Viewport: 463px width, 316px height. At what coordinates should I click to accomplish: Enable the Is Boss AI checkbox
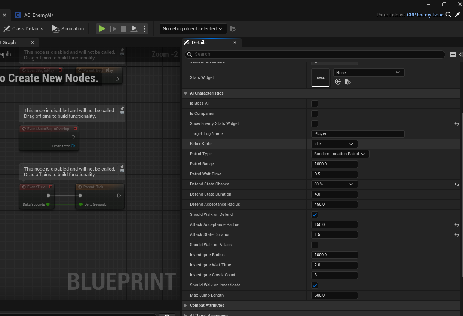314,103
